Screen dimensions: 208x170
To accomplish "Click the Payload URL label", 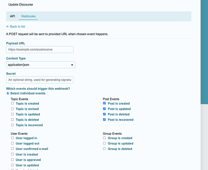I will [x=16, y=43].
